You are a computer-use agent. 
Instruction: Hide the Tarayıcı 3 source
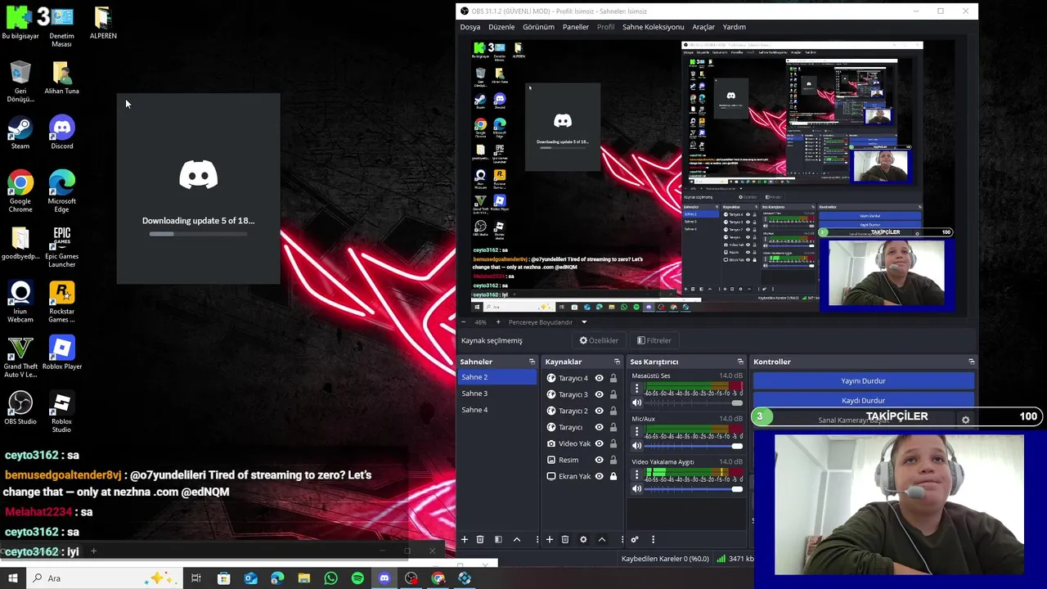[x=600, y=394]
